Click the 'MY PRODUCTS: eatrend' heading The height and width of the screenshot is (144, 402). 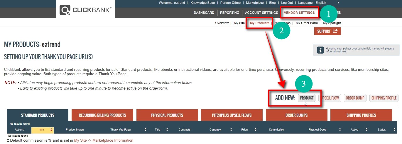click(x=32, y=44)
